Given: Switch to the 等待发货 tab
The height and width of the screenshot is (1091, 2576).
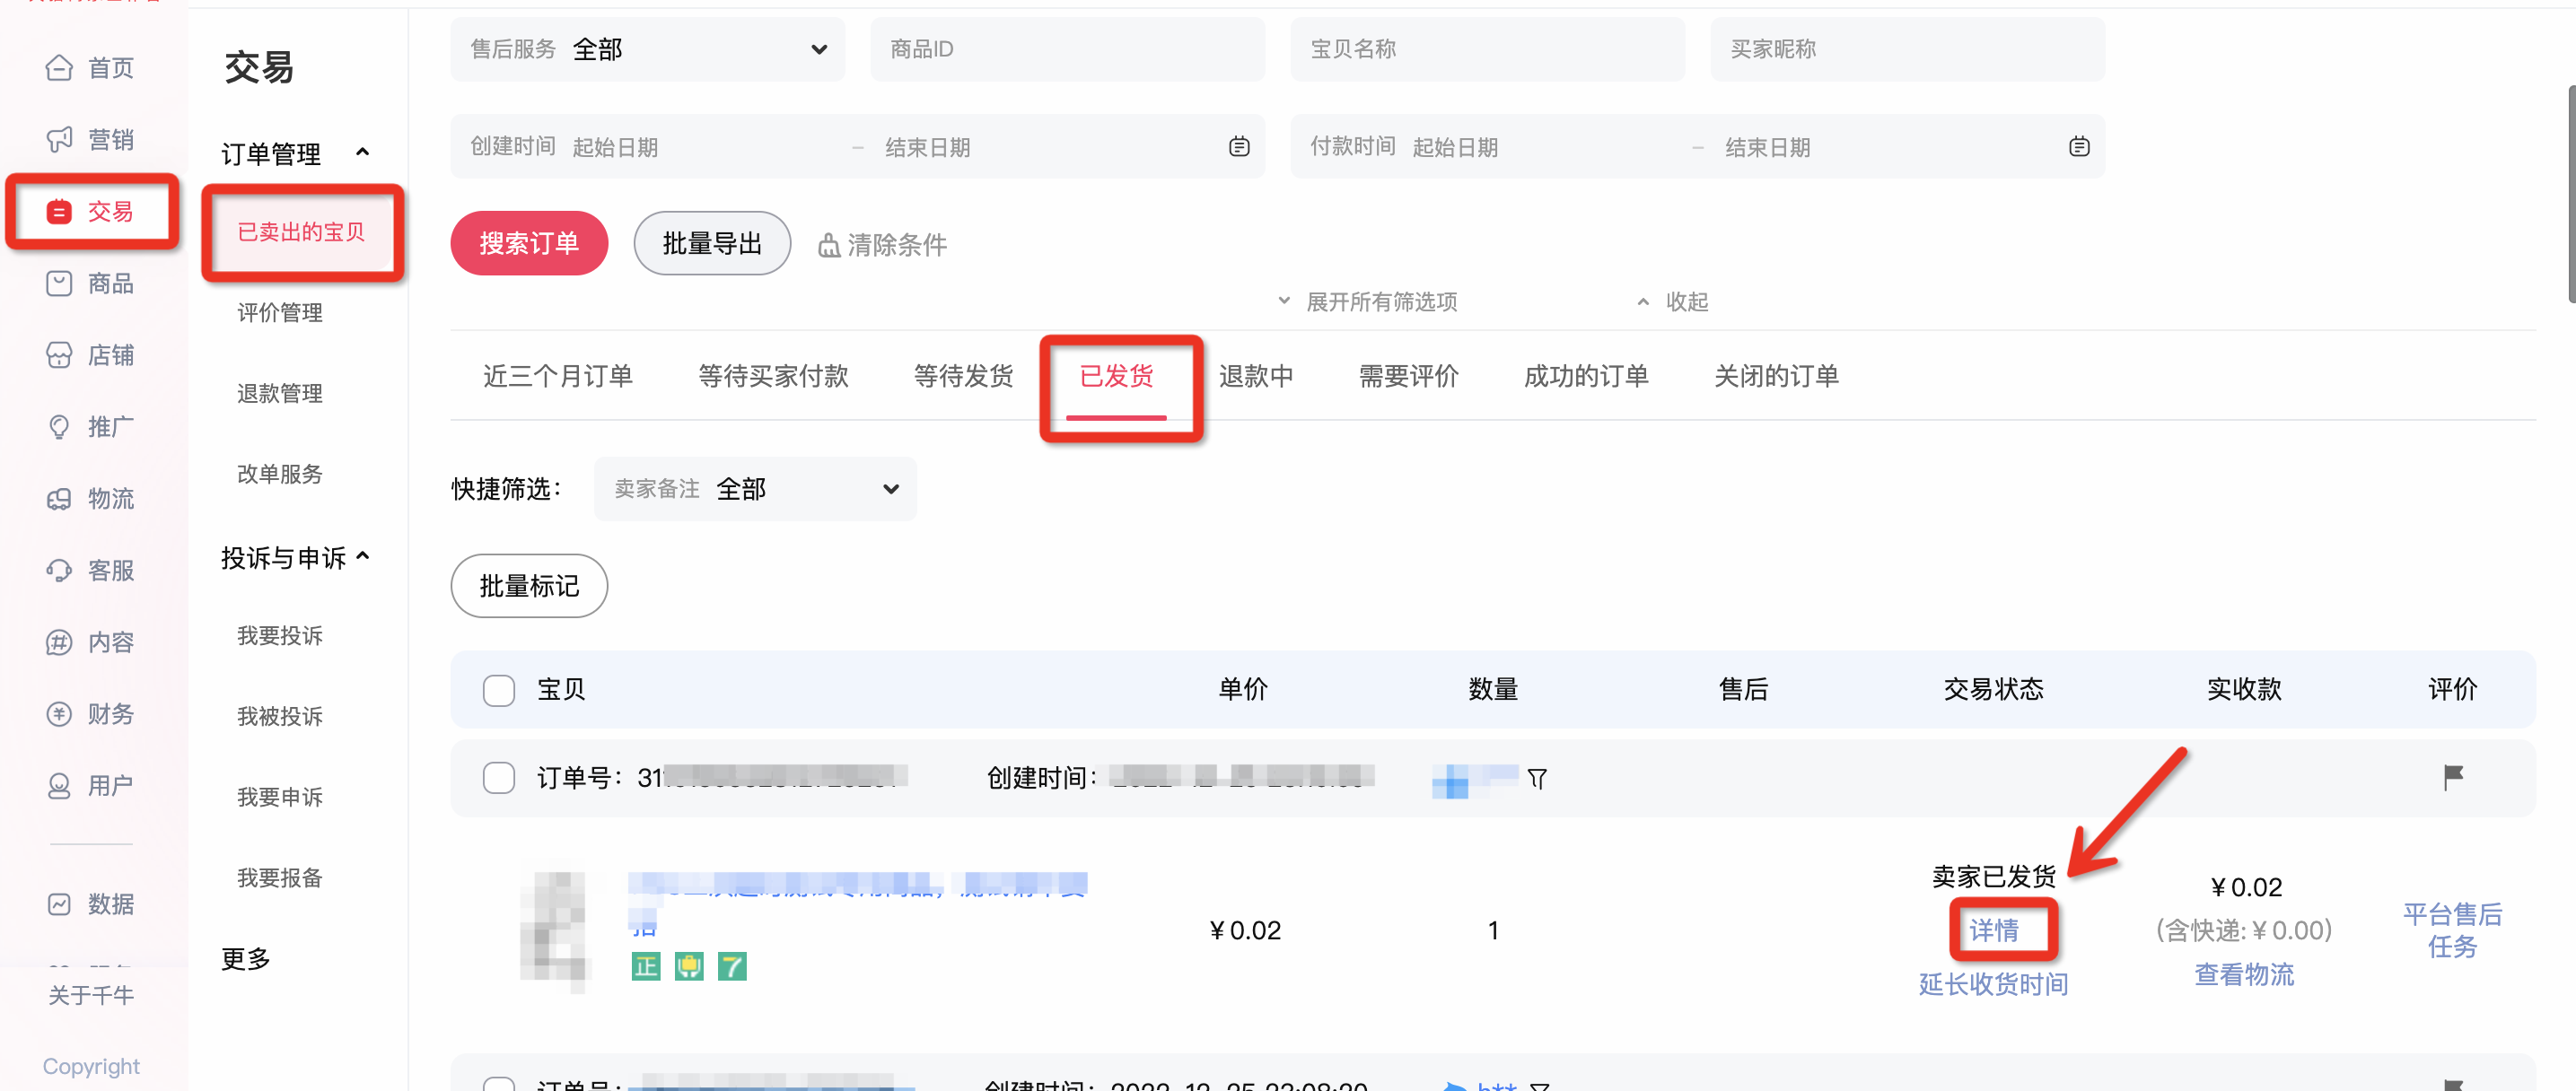Looking at the screenshot, I should [963, 376].
